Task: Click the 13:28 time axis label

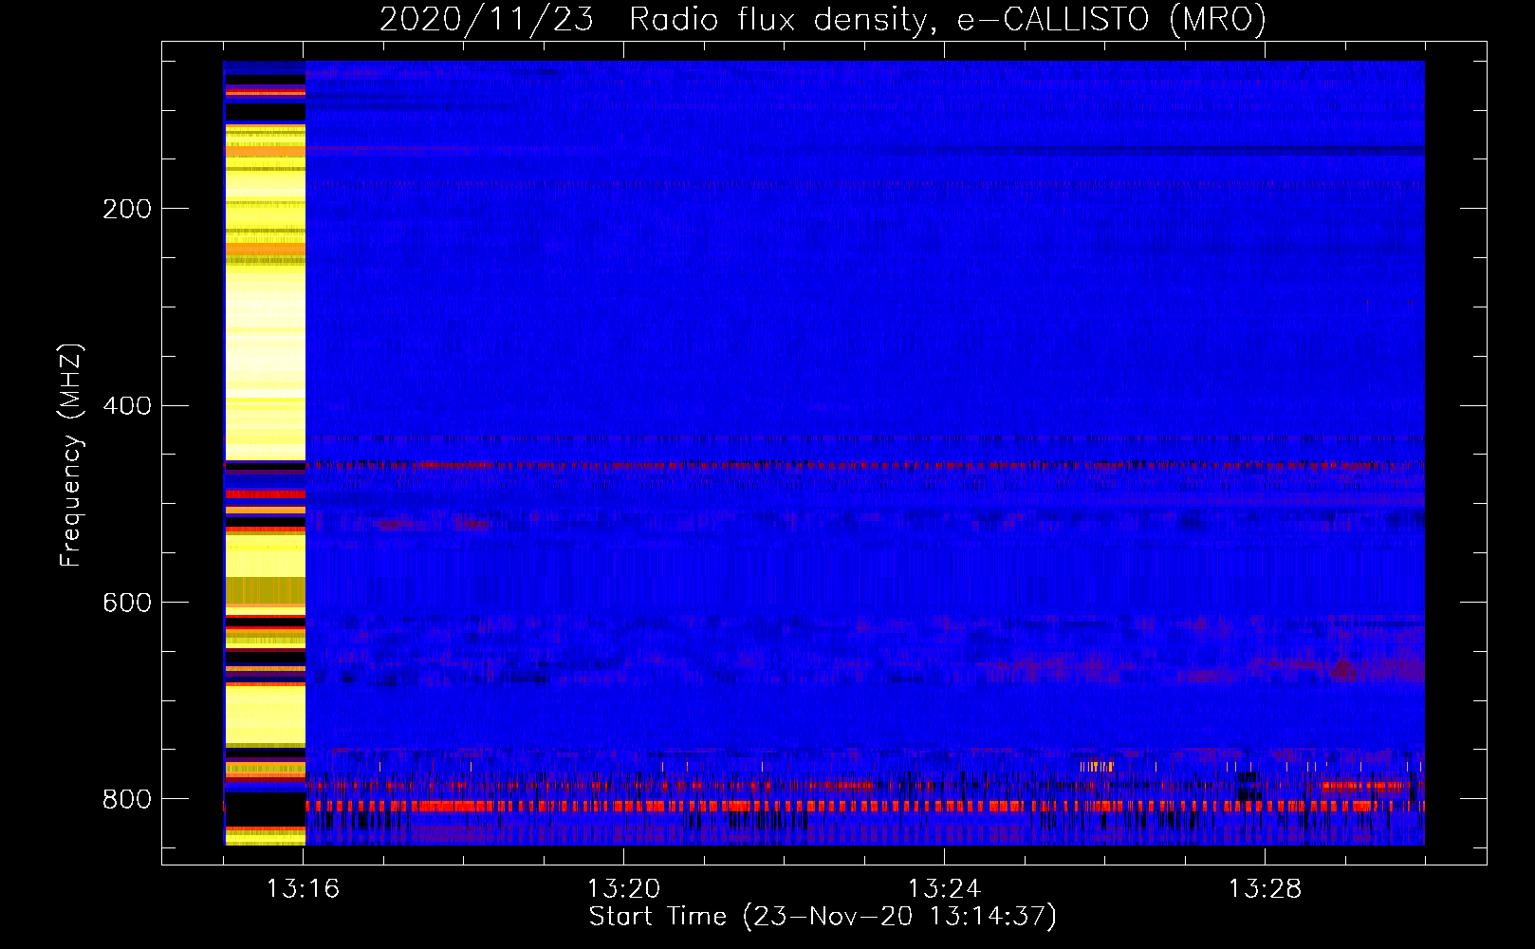Action: (1265, 889)
